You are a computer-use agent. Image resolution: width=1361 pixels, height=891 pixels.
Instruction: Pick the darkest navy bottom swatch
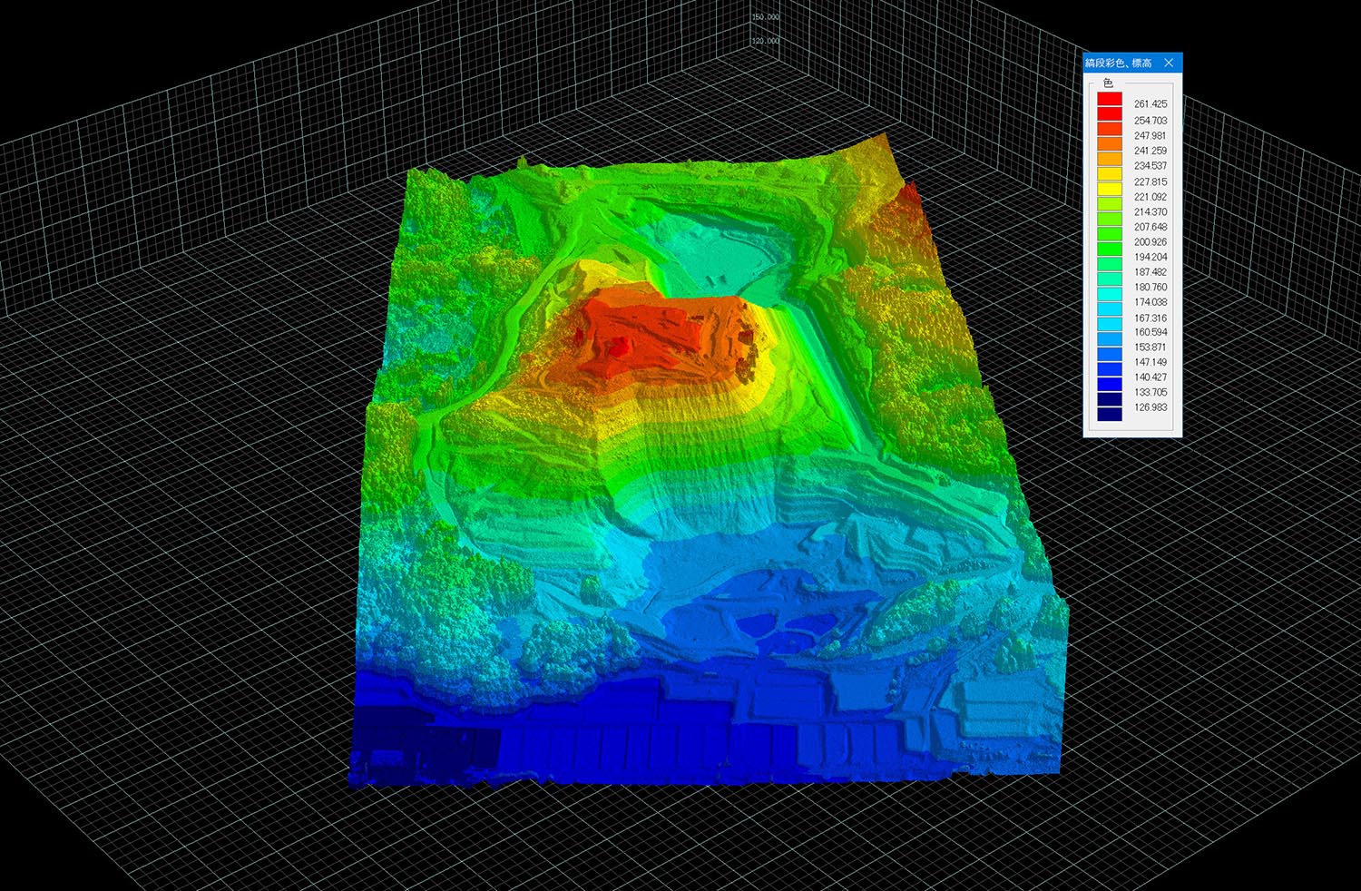(x=1110, y=414)
